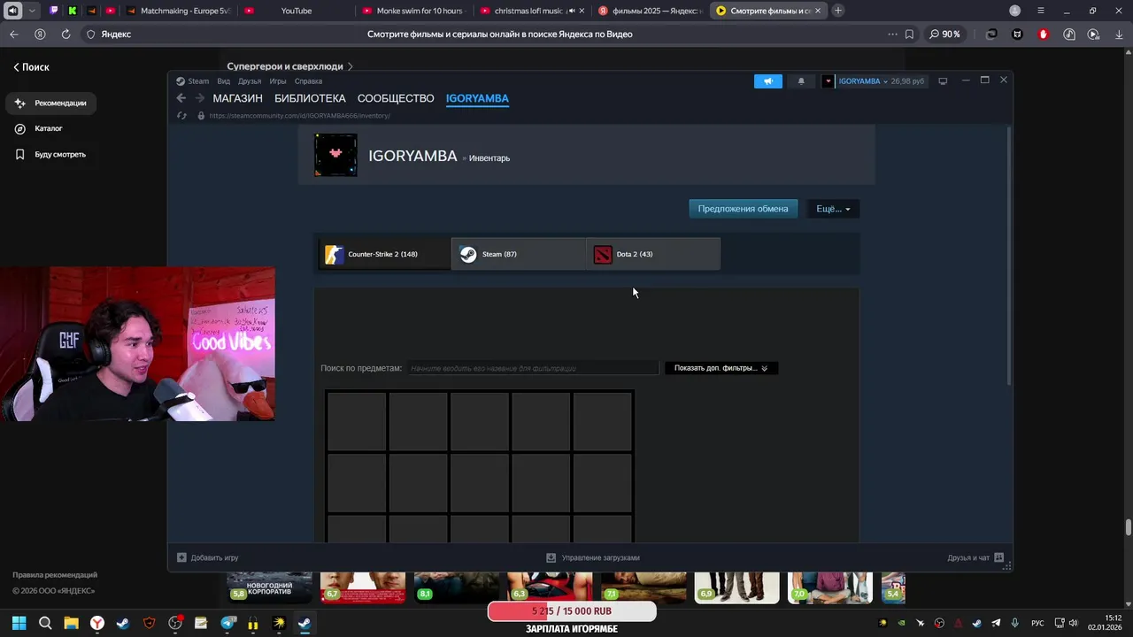Expand the Ещё... dropdown
The image size is (1133, 637).
(833, 209)
